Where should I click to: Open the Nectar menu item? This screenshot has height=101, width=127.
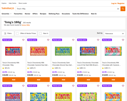tap(28, 14)
